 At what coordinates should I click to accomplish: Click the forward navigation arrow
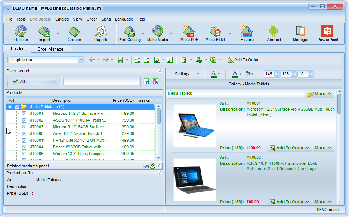click(106, 60)
